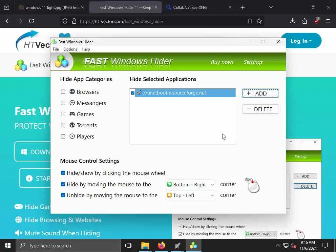Open File Explorer from the taskbar
Screen dimensions: 336x252
pos(145,245)
